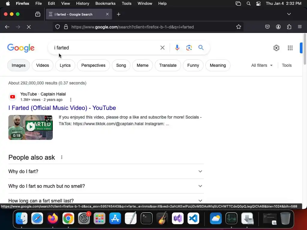Click the site security padlock icon

click(x=66, y=27)
